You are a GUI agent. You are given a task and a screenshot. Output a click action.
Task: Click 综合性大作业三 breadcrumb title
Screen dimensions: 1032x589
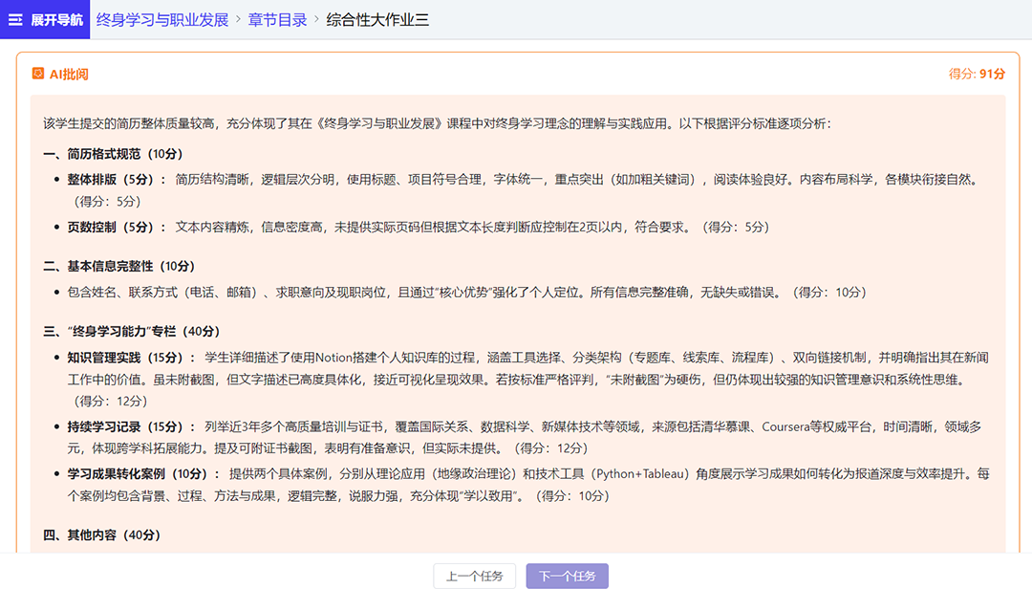tap(377, 20)
